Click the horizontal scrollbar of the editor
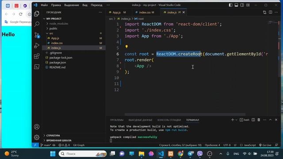Viewport: 283px width, 159px height. point(185,114)
